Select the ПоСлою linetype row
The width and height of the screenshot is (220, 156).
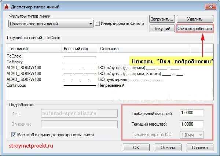coord(110,56)
